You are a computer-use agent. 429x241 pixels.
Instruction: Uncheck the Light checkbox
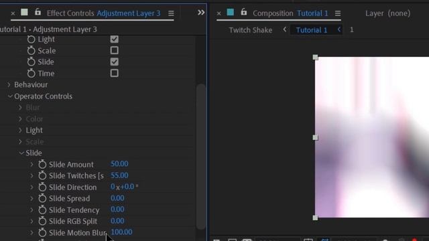tap(115, 39)
